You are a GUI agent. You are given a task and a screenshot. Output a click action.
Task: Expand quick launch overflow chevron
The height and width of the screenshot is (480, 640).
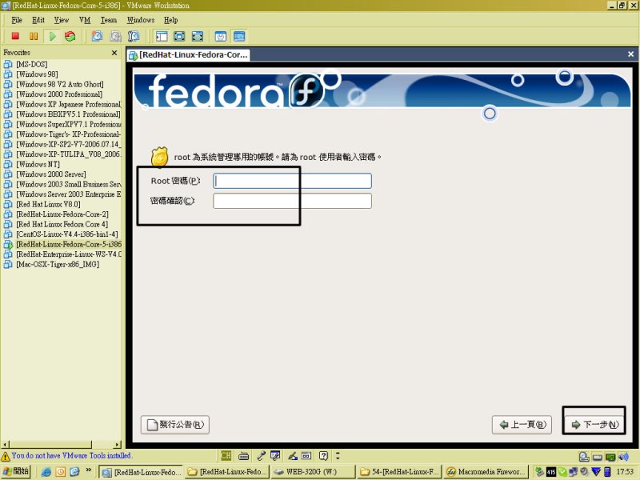point(89,470)
